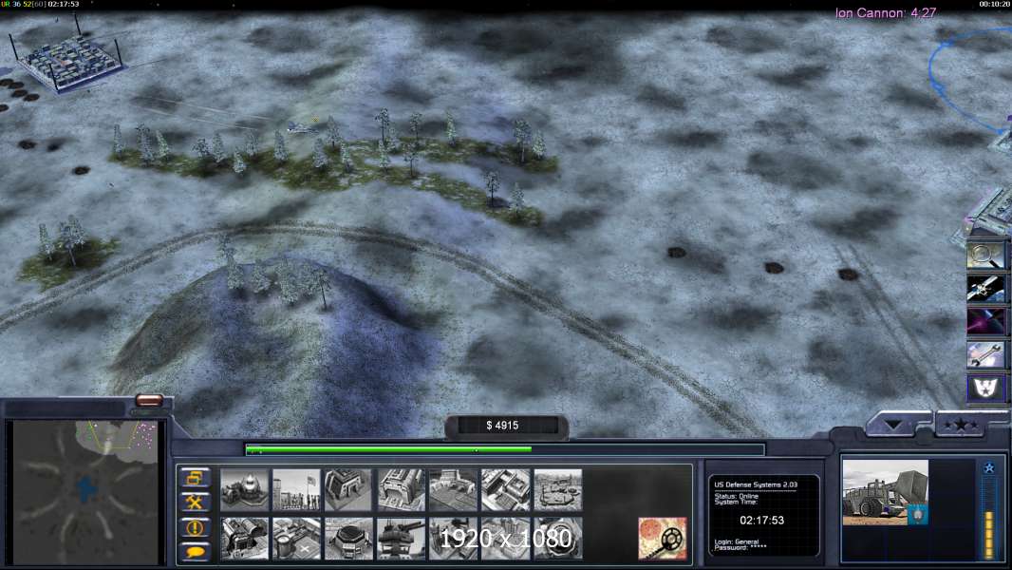Image resolution: width=1012 pixels, height=570 pixels.
Task: Choose the Barracks build icon with flag
Action: [296, 490]
